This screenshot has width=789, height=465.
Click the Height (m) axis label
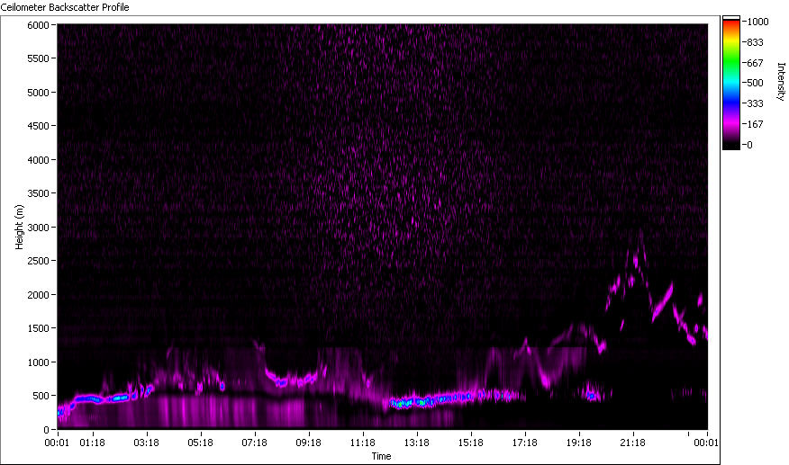click(x=19, y=227)
